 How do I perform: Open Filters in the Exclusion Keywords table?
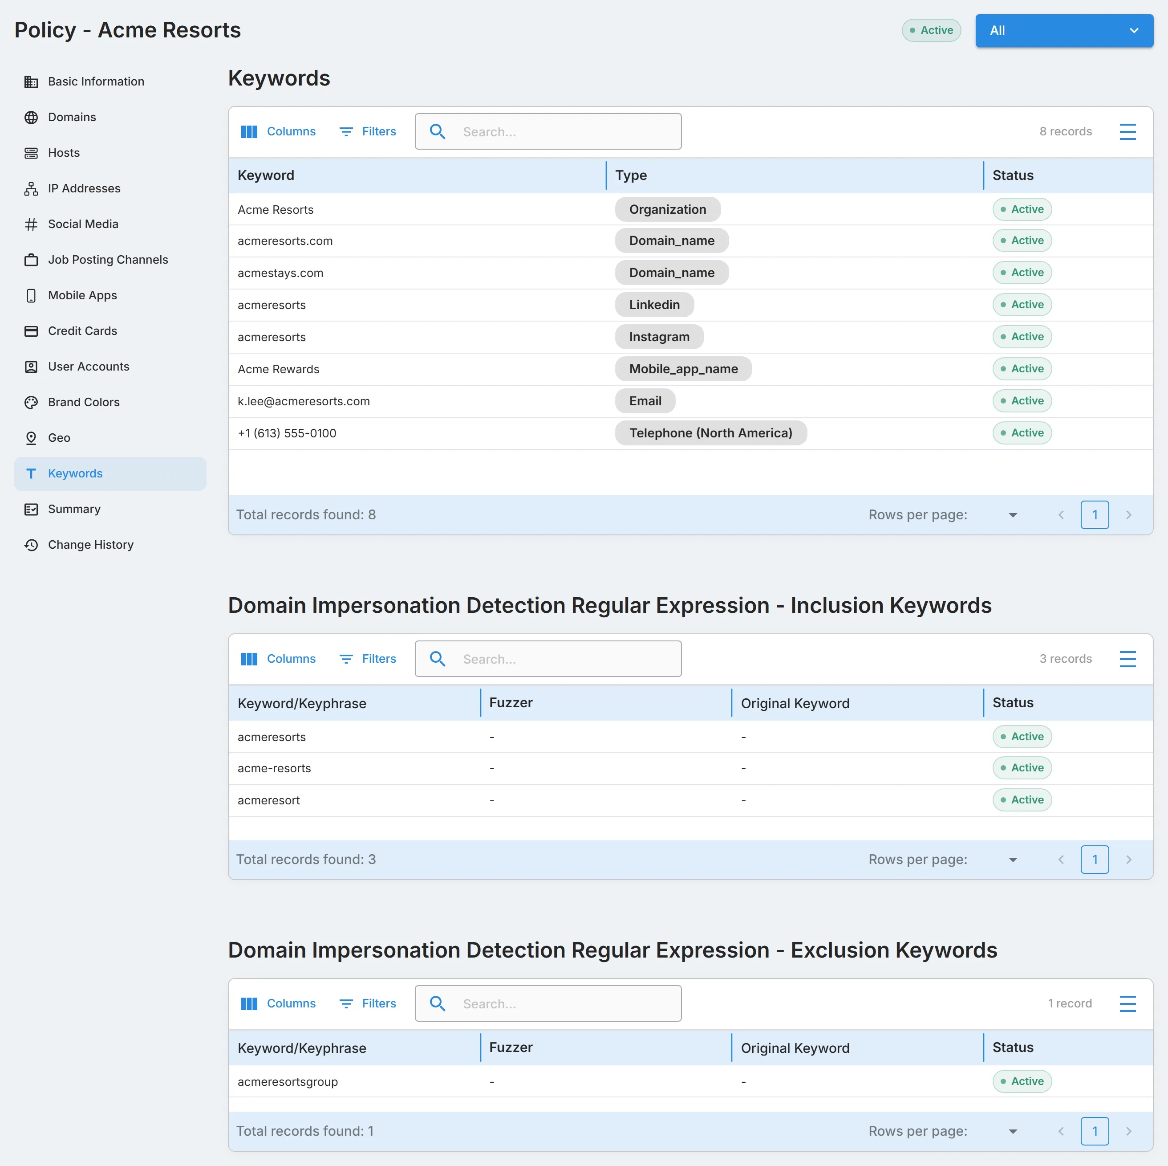tap(368, 1003)
